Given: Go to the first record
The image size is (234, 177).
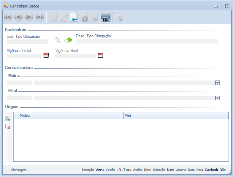Looking at the screenshot, I should click(8, 17).
